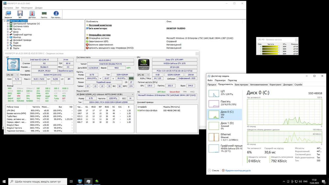Switch to the Процеси tab

coord(212,85)
